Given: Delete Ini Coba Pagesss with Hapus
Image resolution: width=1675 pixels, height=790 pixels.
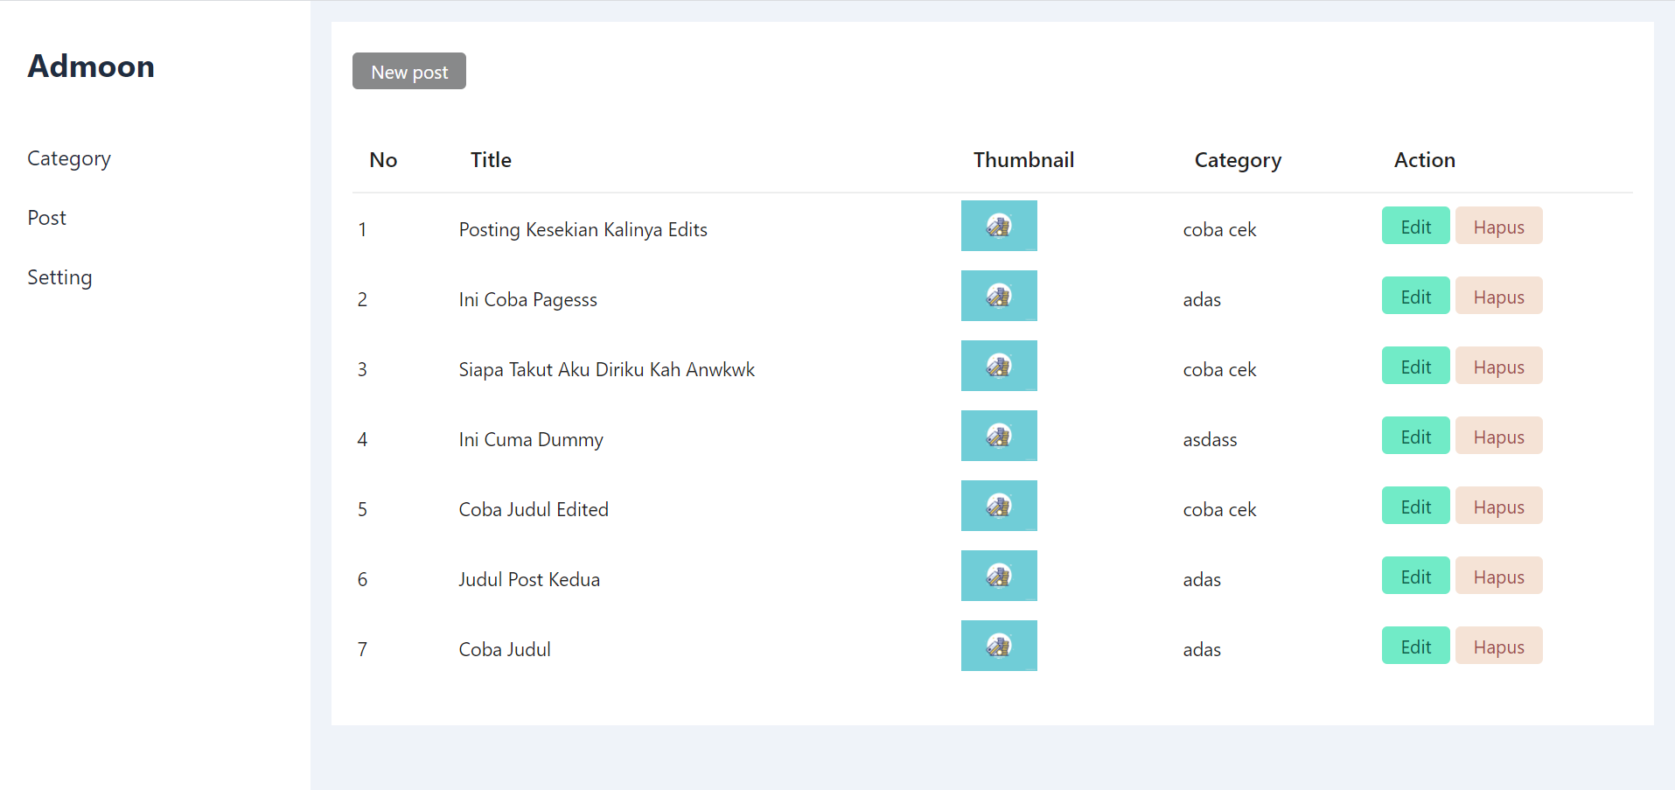Looking at the screenshot, I should (1497, 297).
